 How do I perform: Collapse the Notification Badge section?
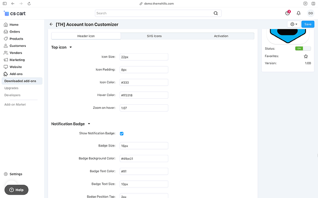[x=71, y=124]
